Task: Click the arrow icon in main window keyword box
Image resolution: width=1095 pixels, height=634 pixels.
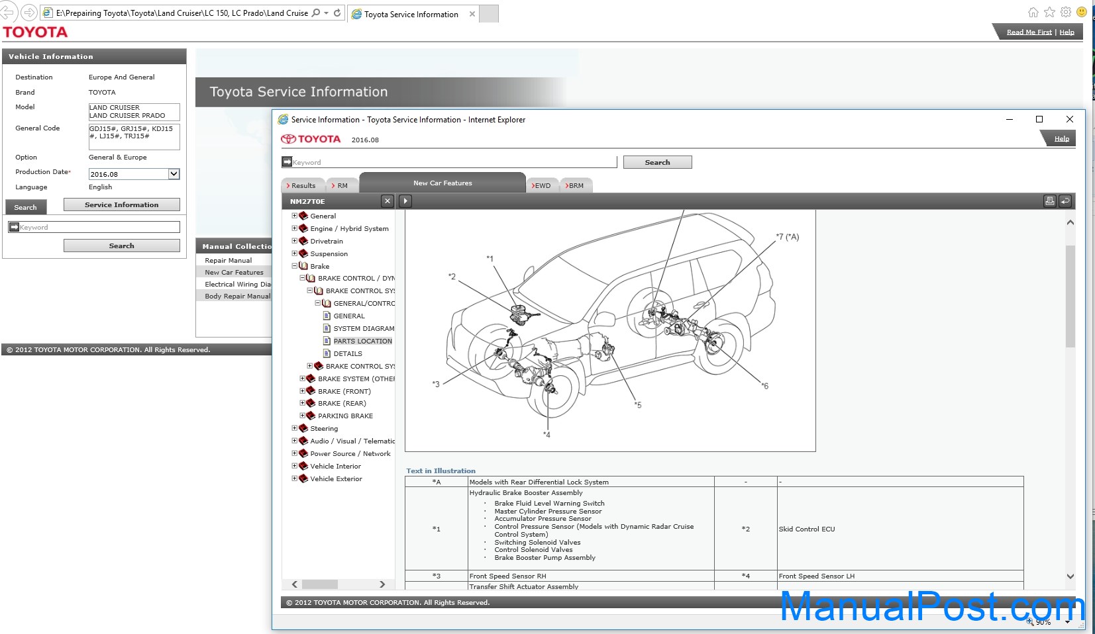Action: point(14,227)
